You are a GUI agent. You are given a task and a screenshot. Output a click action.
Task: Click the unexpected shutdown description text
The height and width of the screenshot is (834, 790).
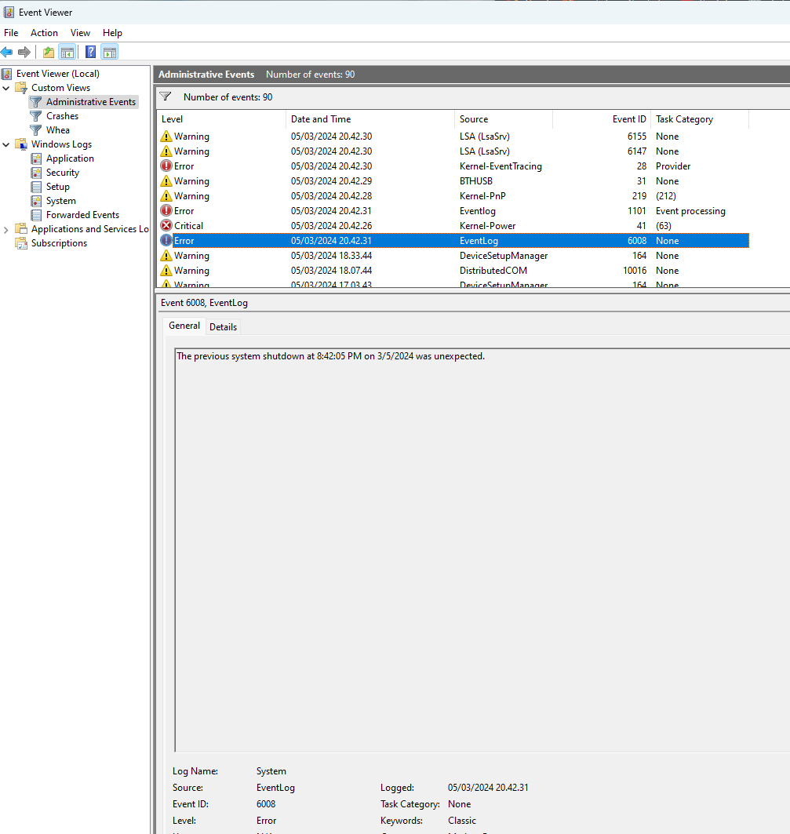(x=330, y=356)
